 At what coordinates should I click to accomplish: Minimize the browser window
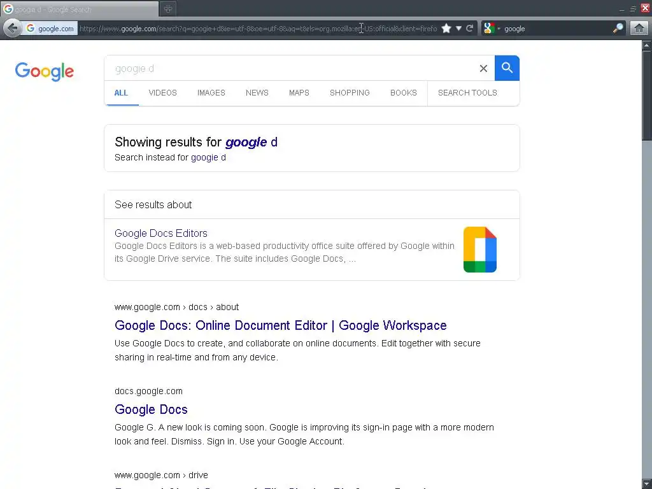pyautogui.click(x=622, y=9)
